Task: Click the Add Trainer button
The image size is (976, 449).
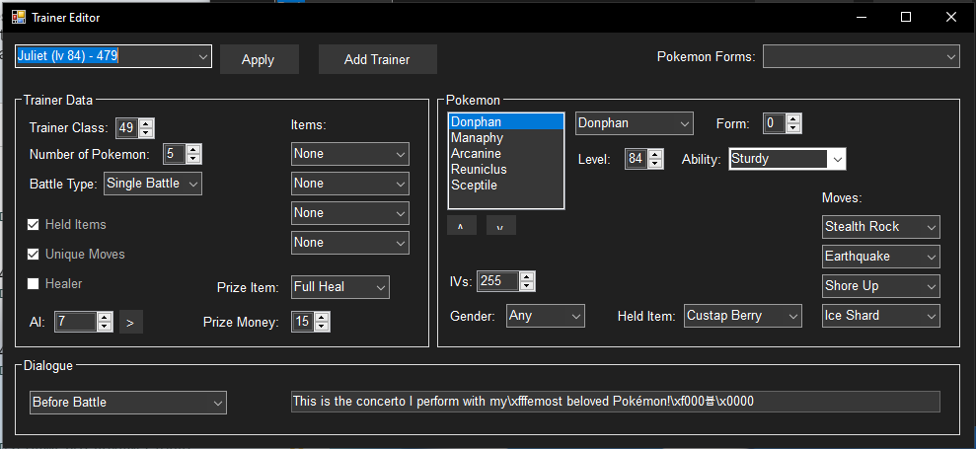Action: 377,59
